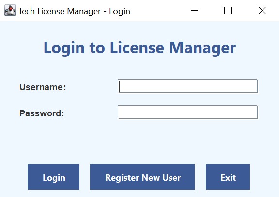Click the Login button

coord(53,177)
